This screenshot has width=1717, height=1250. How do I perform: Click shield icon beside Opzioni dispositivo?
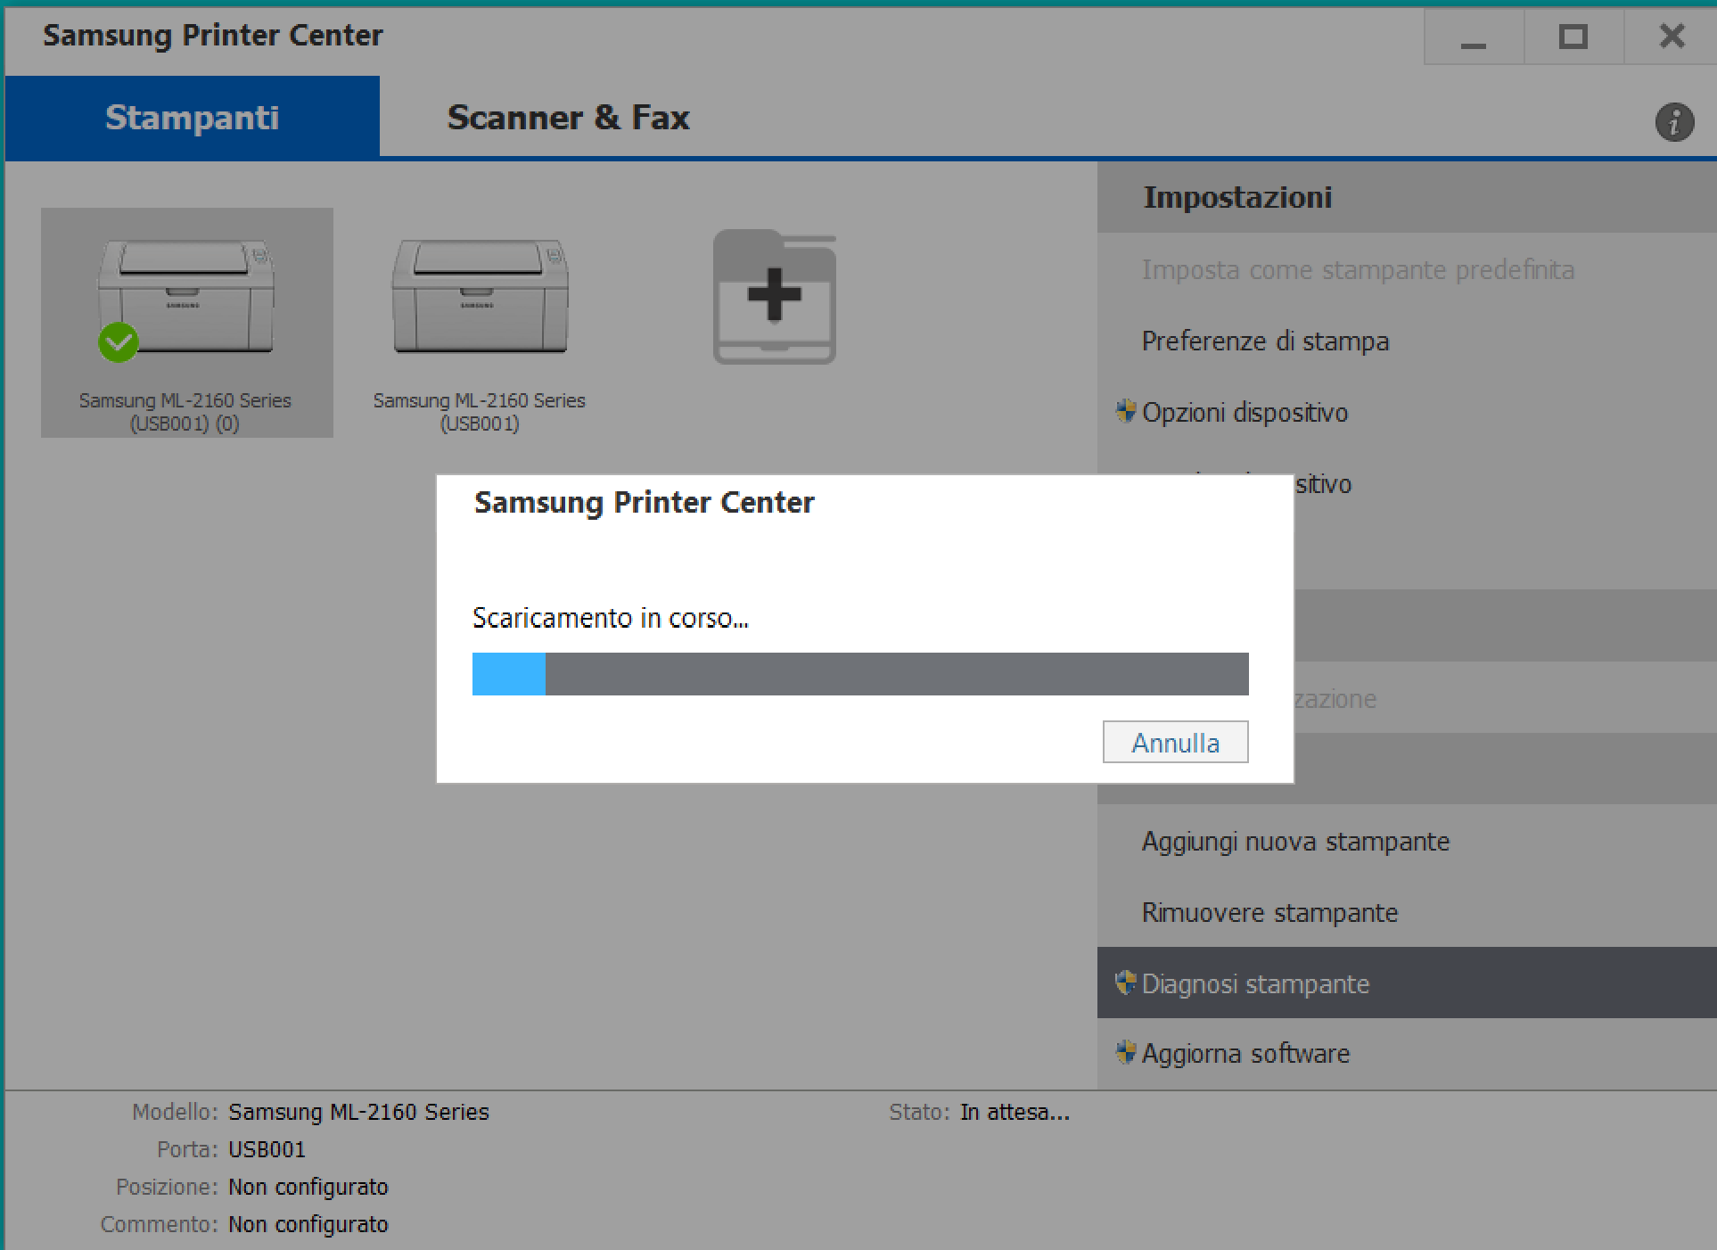1125,411
